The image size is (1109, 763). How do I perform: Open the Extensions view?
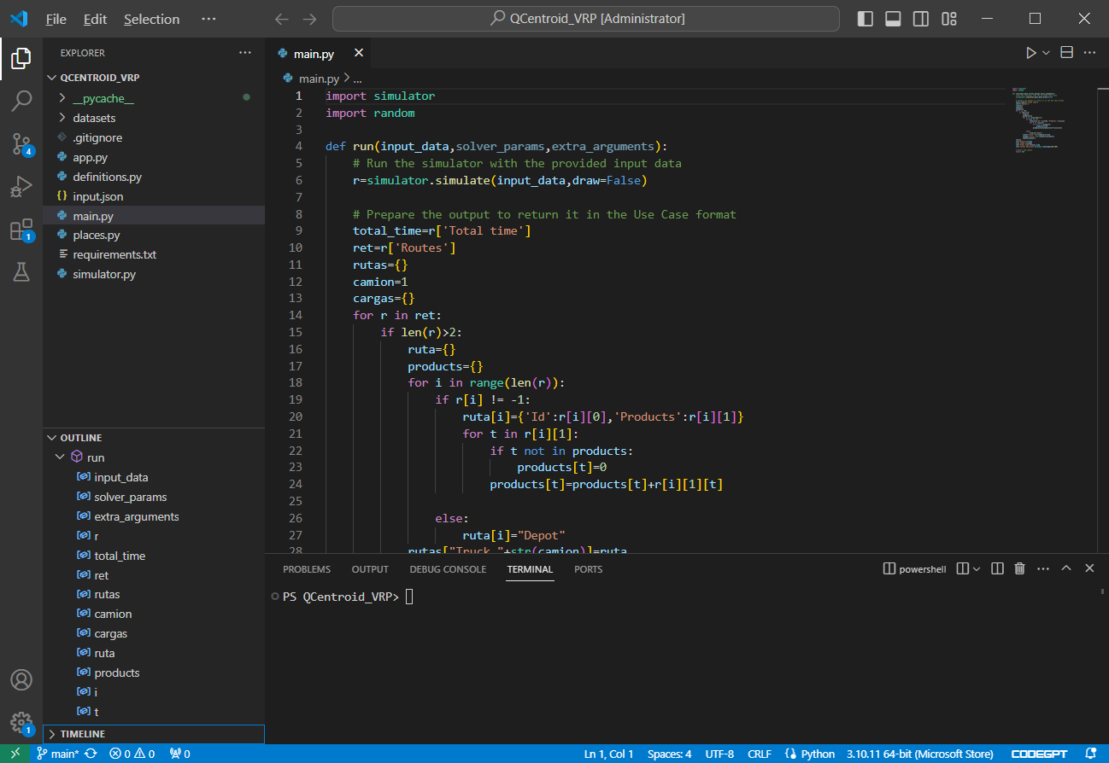pyautogui.click(x=21, y=230)
